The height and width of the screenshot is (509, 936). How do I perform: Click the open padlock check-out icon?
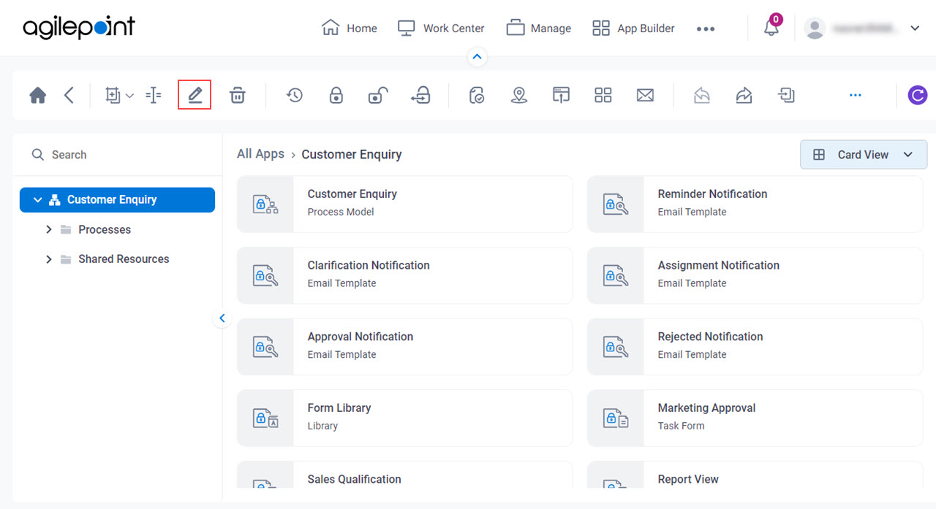pos(377,95)
